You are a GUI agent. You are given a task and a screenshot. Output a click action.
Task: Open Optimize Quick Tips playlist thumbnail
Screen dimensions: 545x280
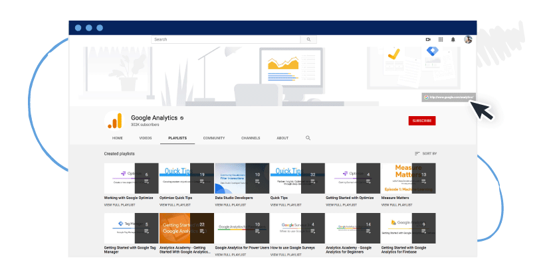(187, 178)
